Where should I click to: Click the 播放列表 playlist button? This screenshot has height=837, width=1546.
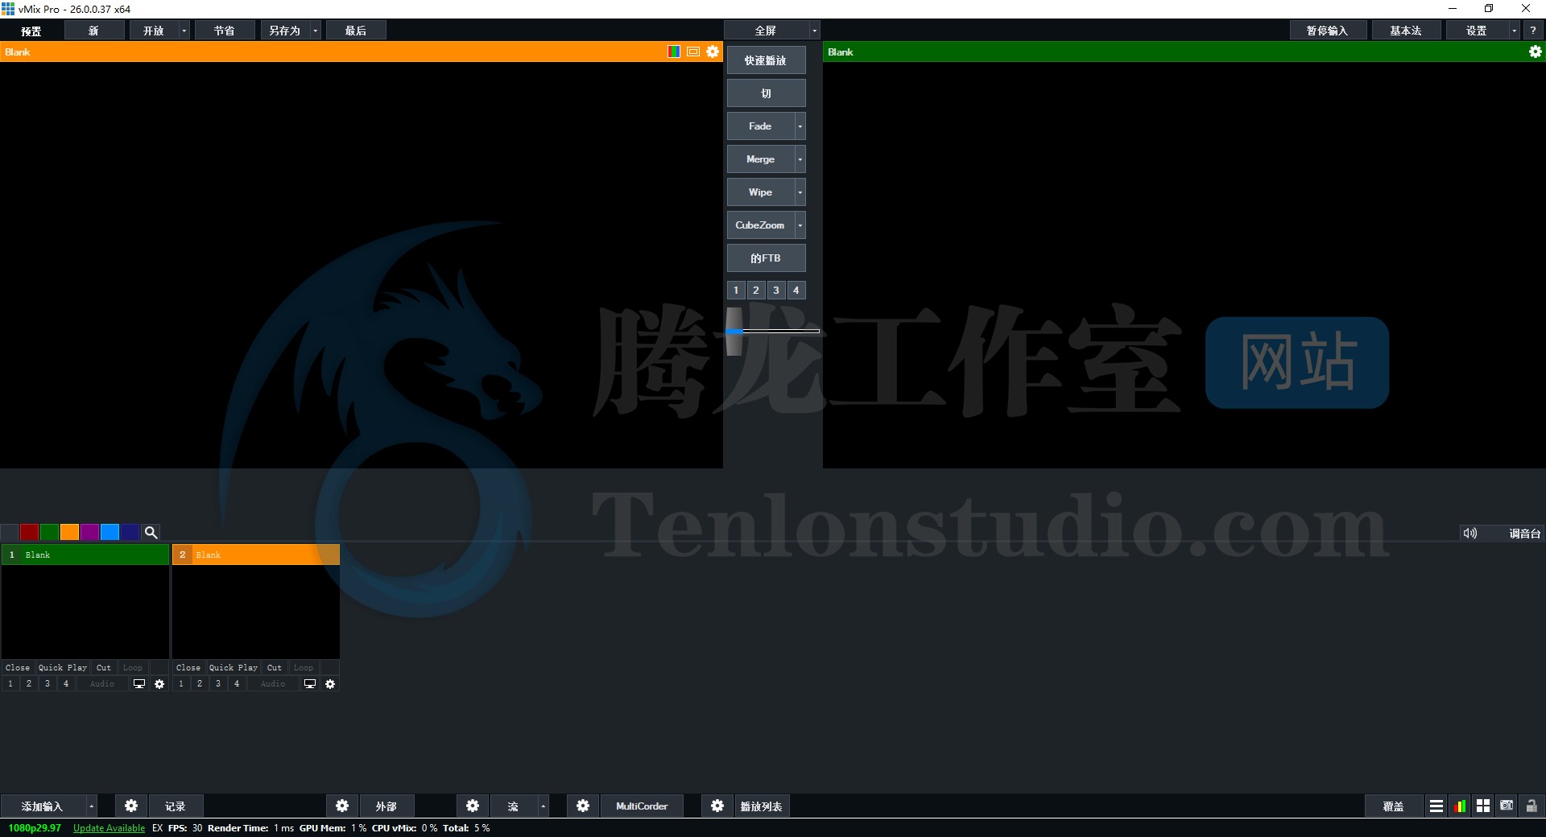762,806
